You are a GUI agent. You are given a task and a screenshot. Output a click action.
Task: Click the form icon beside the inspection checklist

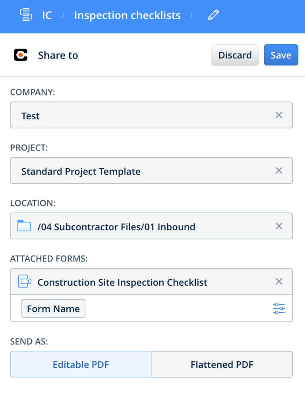click(25, 281)
